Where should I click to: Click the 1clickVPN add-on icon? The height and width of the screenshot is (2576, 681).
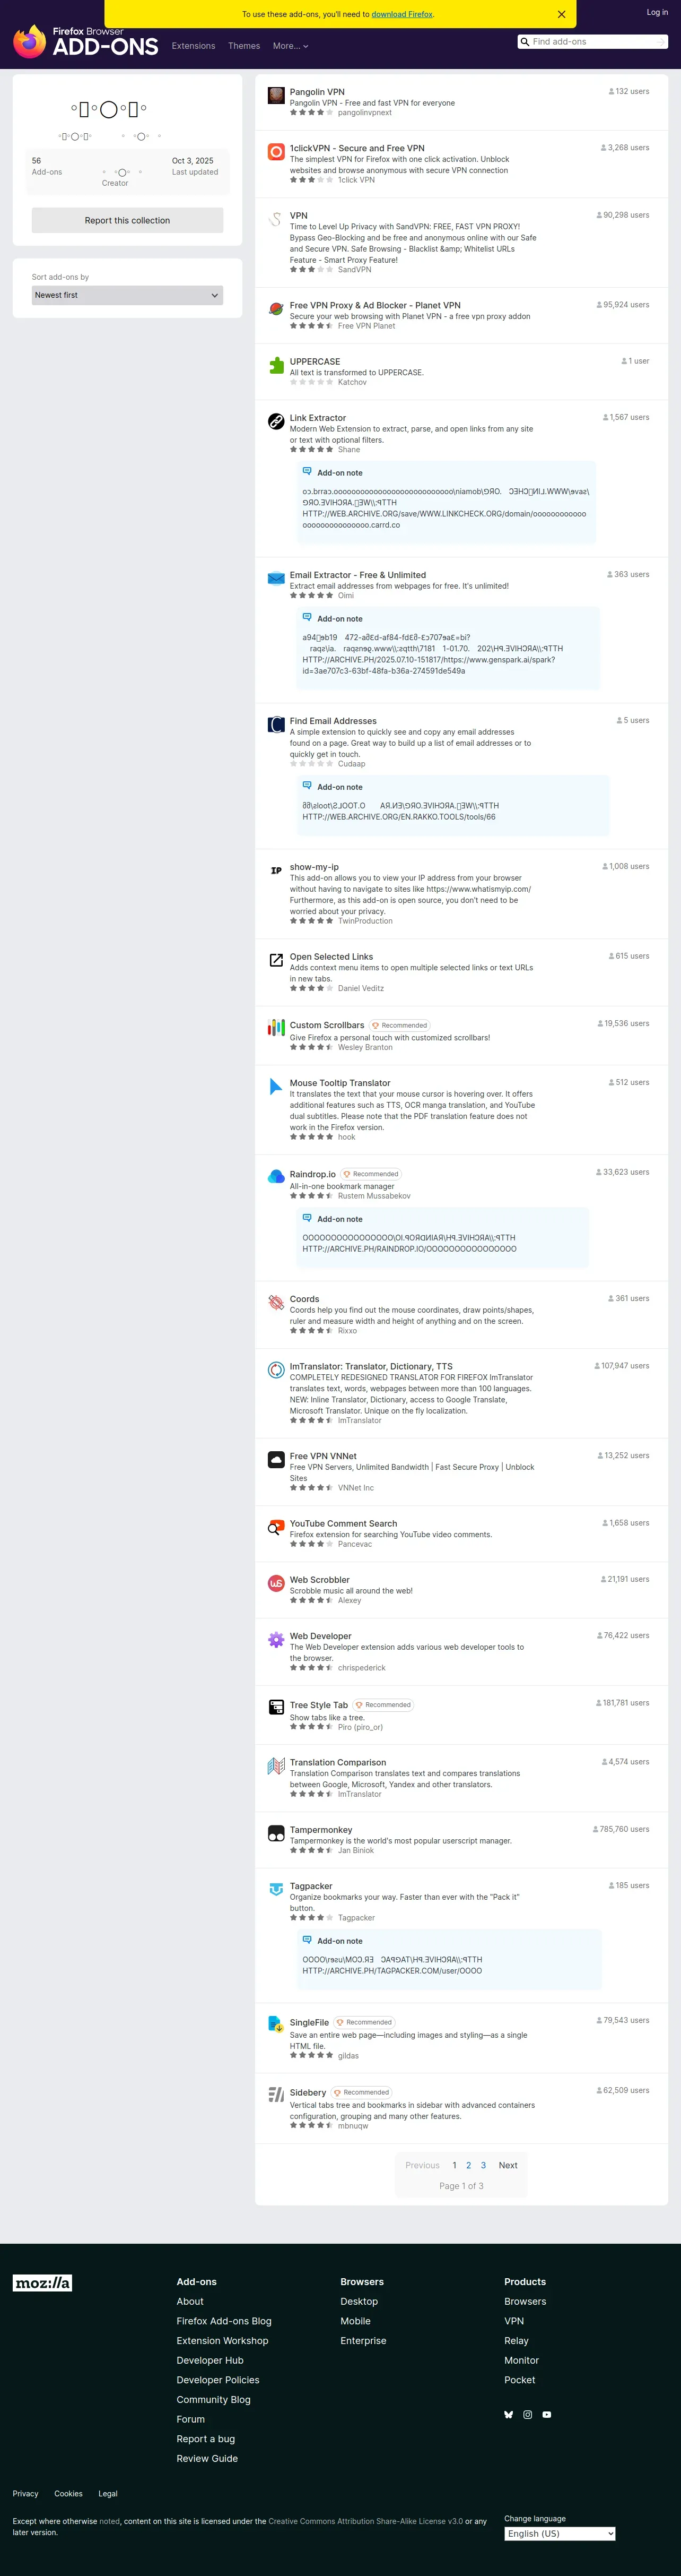(x=276, y=152)
